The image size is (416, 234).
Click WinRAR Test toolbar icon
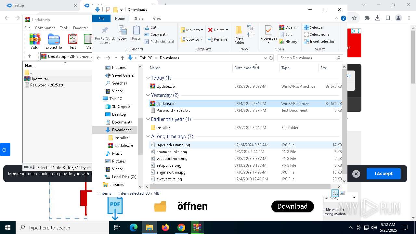pos(73,42)
